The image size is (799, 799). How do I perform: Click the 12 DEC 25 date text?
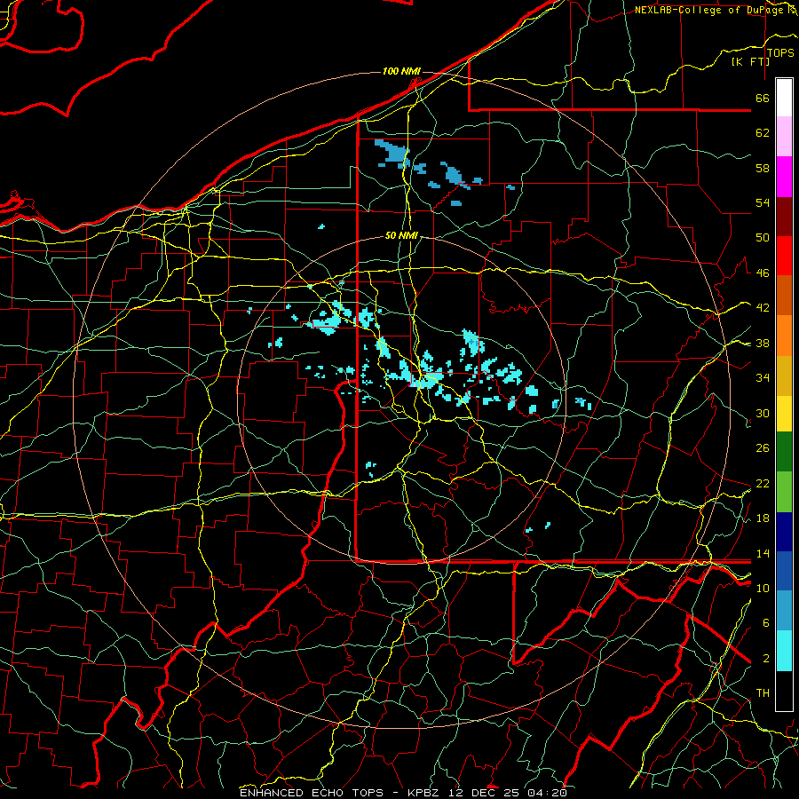pos(484,793)
